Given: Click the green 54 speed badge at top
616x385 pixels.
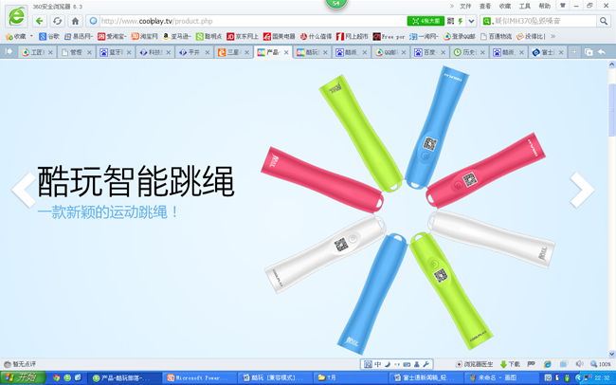Looking at the screenshot, I should point(336,4).
